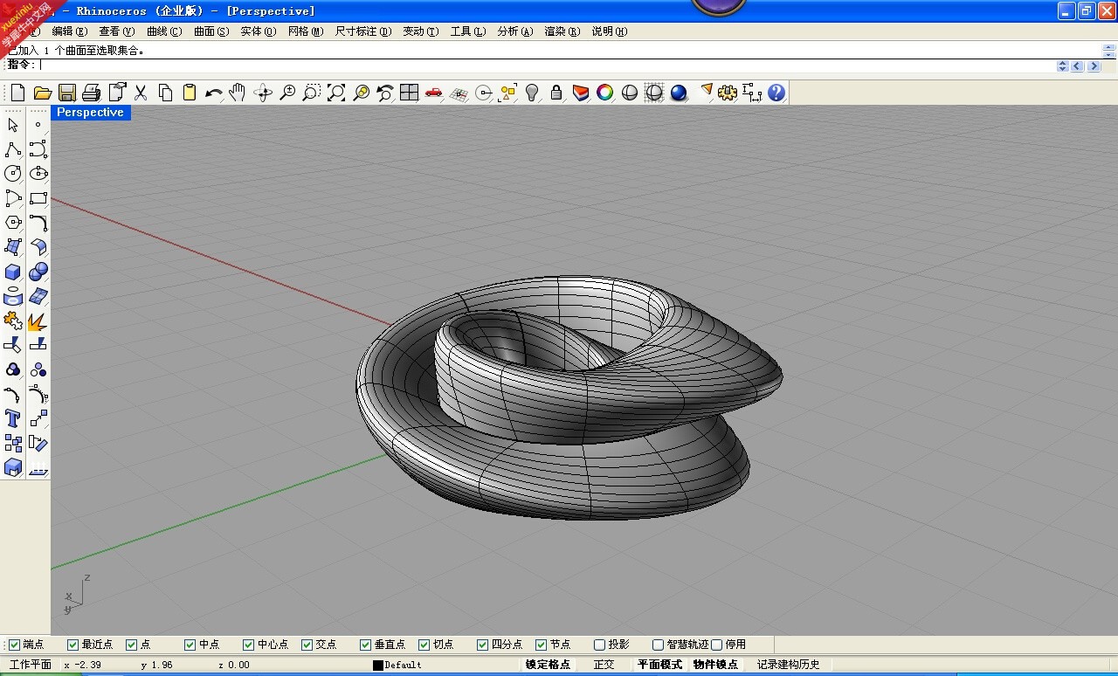Viewport: 1118px width, 676px height.
Task: Toggle 平面模式 in the status bar
Action: click(x=659, y=665)
